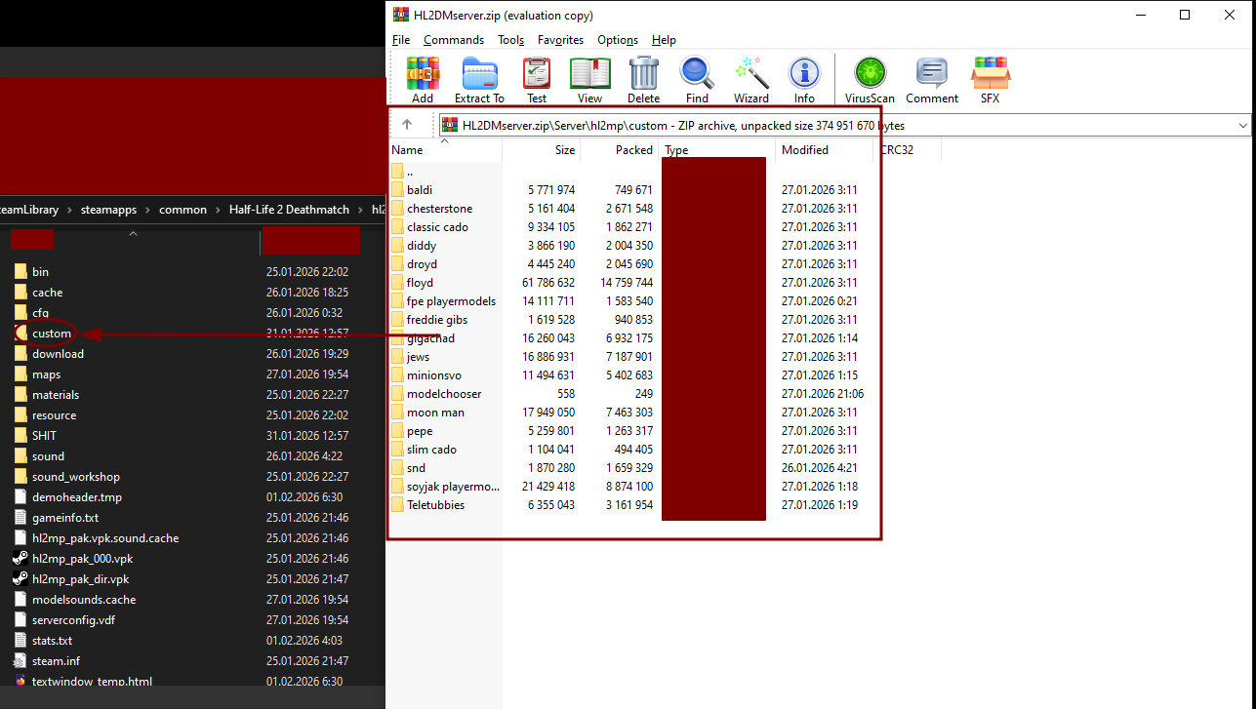Select the serverconfig.vdf file
1256x709 pixels.
point(72,620)
